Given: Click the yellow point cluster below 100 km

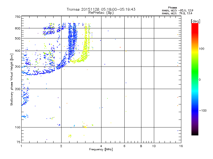Looking at the screenshot, I should click(70, 136).
